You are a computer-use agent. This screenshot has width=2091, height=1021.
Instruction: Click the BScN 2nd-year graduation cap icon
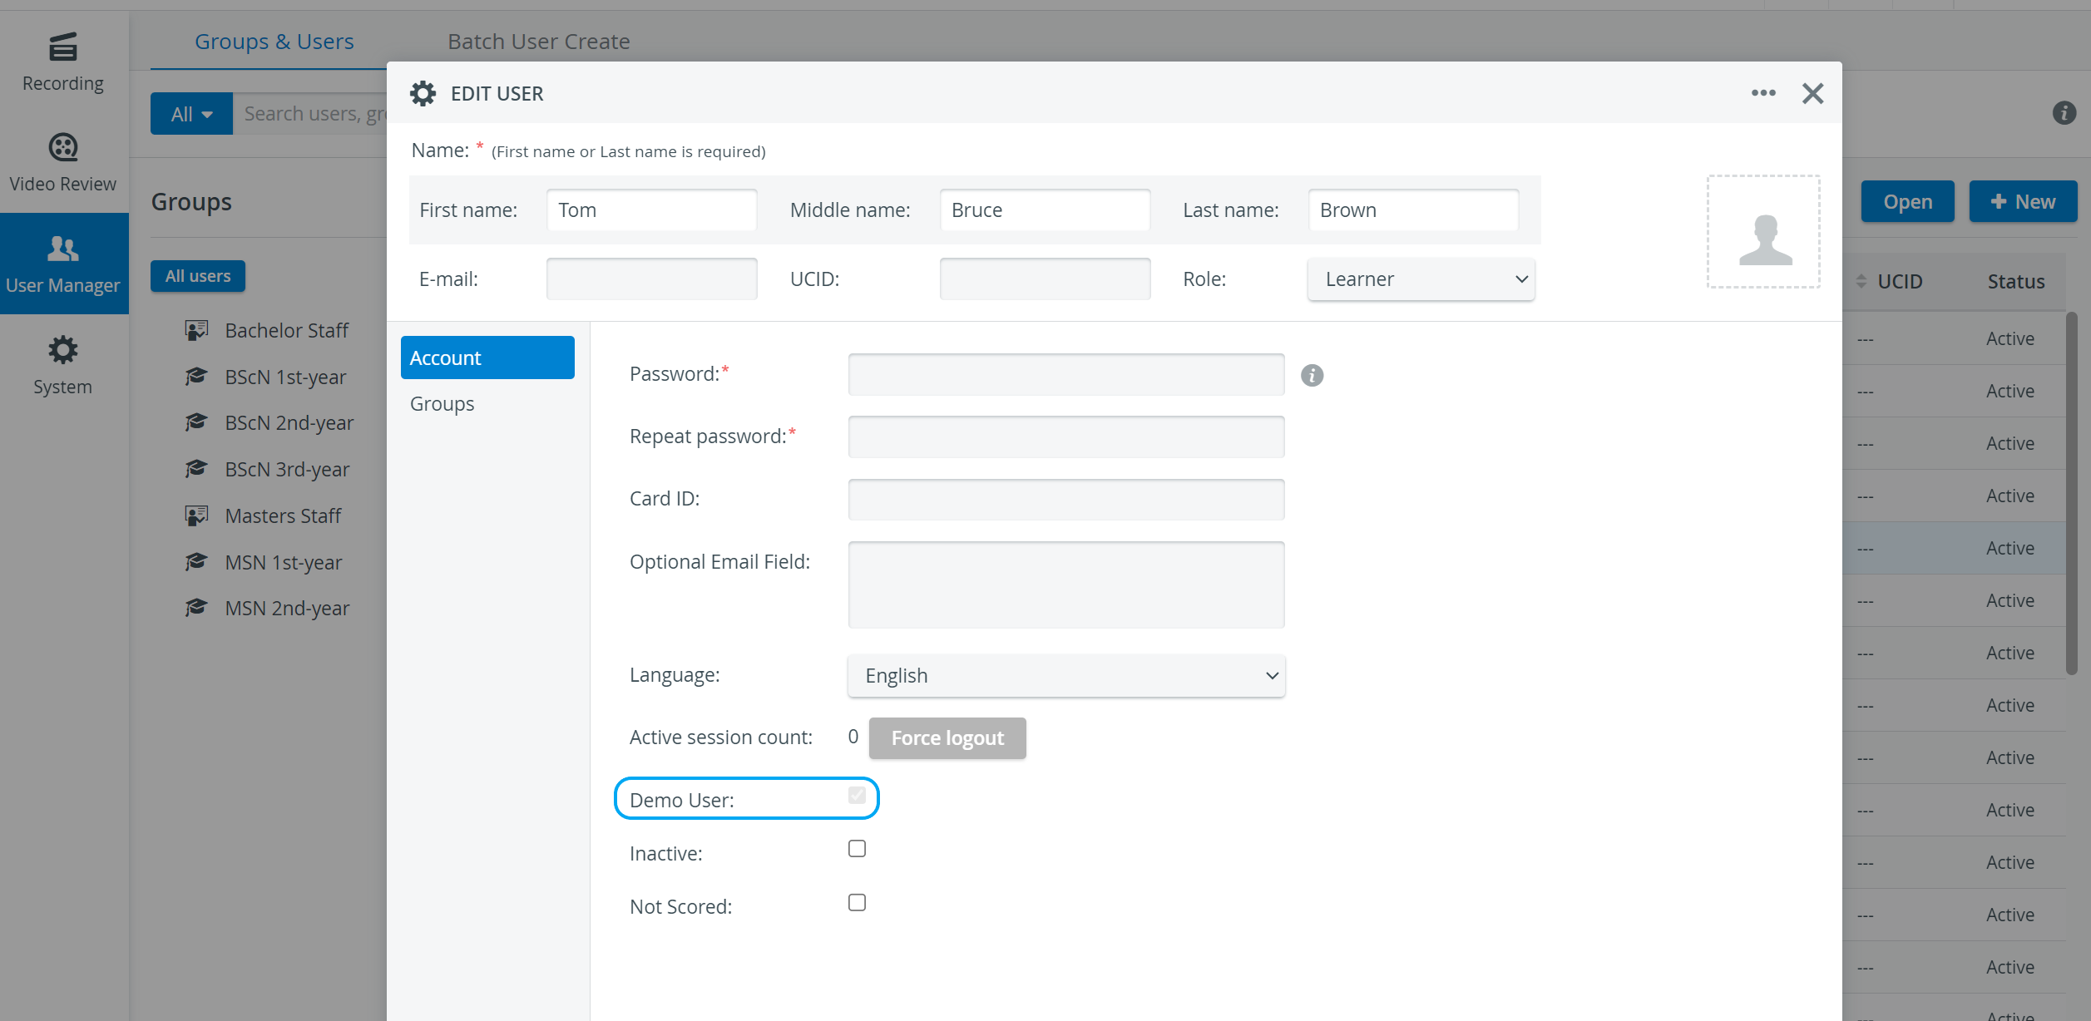tap(196, 422)
